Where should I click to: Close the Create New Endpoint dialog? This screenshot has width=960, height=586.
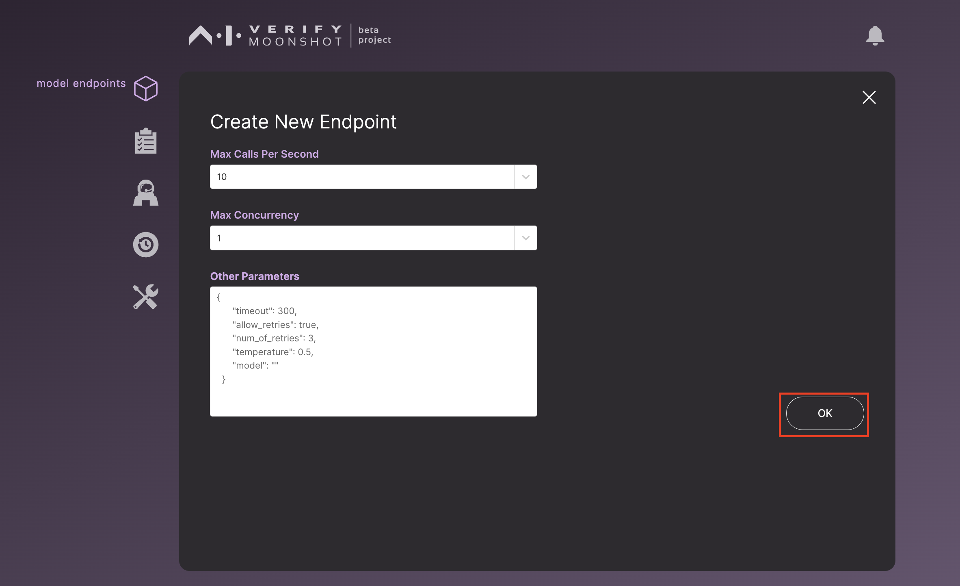point(869,98)
